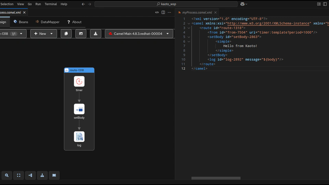Viewport: 329px width, 185px height.
Task: Open the Go menu
Action: [x=29, y=4]
